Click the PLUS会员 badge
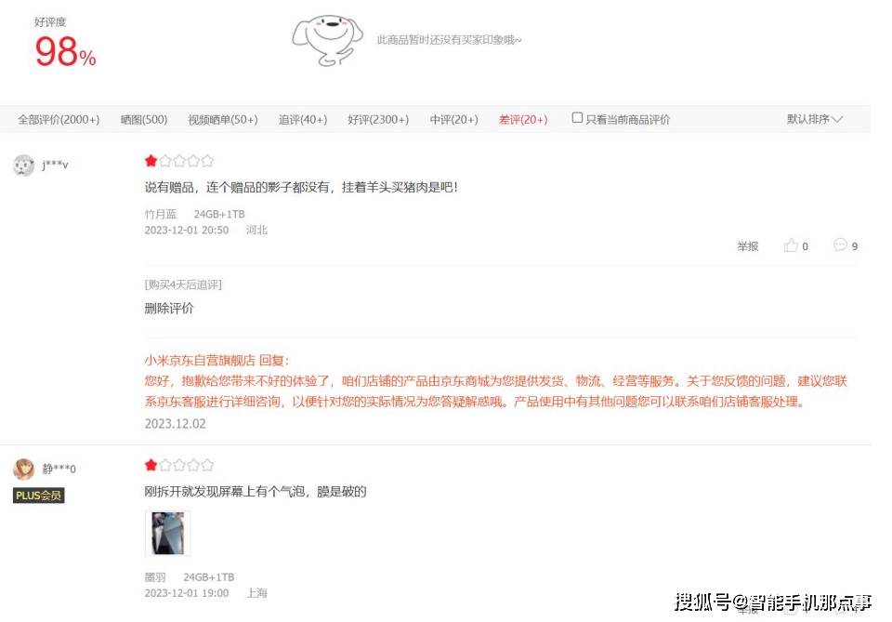Image resolution: width=892 pixels, height=622 pixels. 39,496
